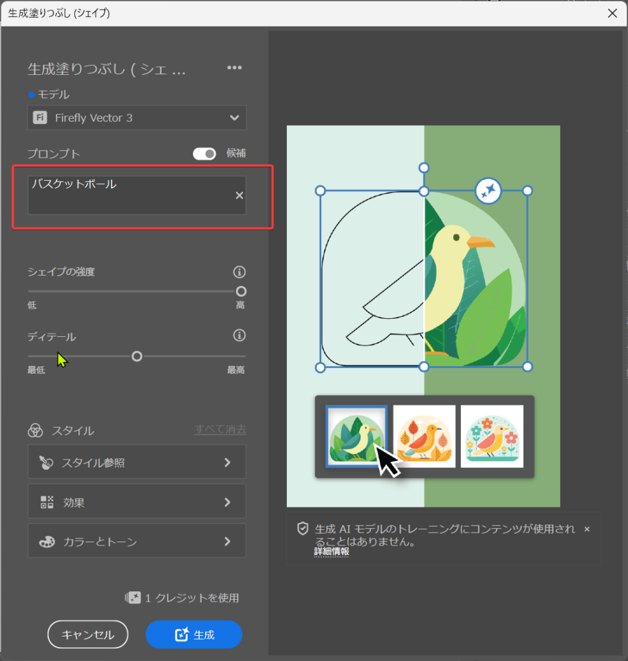The image size is (628, 661).
Task: Select the orange bird thumbnail
Action: click(x=424, y=436)
